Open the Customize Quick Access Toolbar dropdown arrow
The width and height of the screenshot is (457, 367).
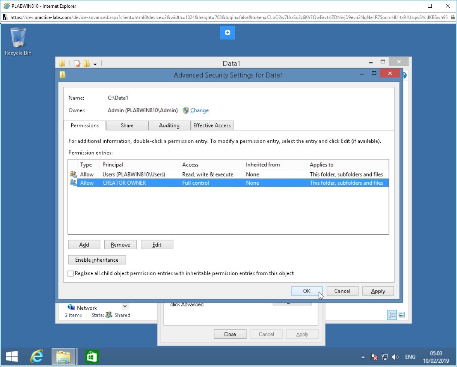95,64
